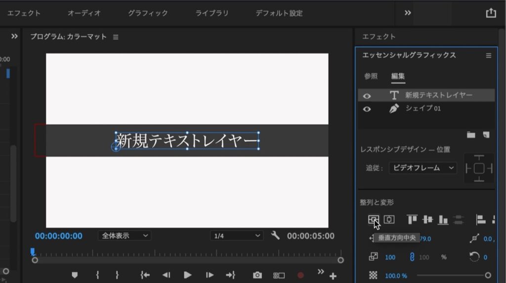This screenshot has width=506, height=283.
Task: Create a new layer
Action: 486,135
